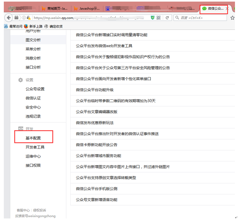Open 安全中心 in the sidebar
The width and height of the screenshot is (241, 221).
coord(33,107)
